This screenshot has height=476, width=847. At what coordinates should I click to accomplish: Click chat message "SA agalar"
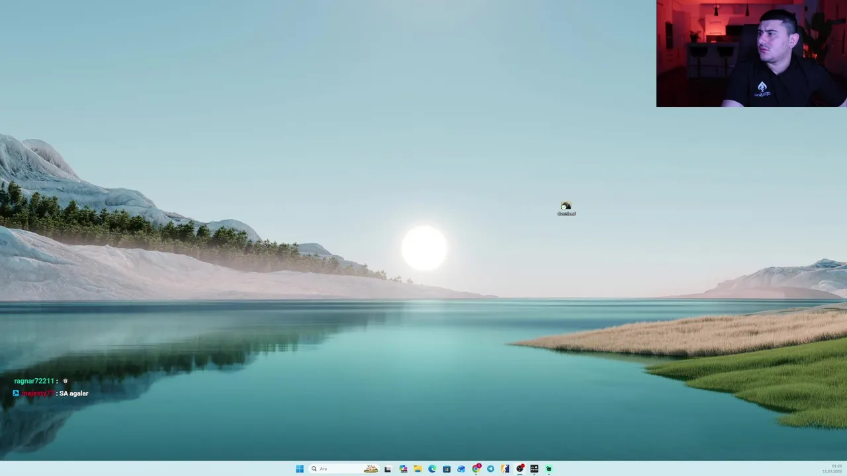(x=73, y=393)
